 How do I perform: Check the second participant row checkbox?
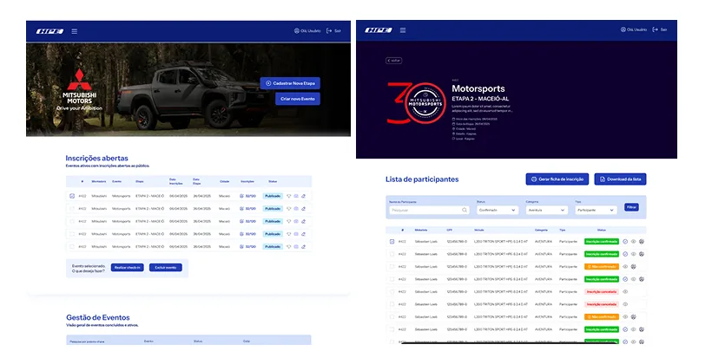point(392,254)
